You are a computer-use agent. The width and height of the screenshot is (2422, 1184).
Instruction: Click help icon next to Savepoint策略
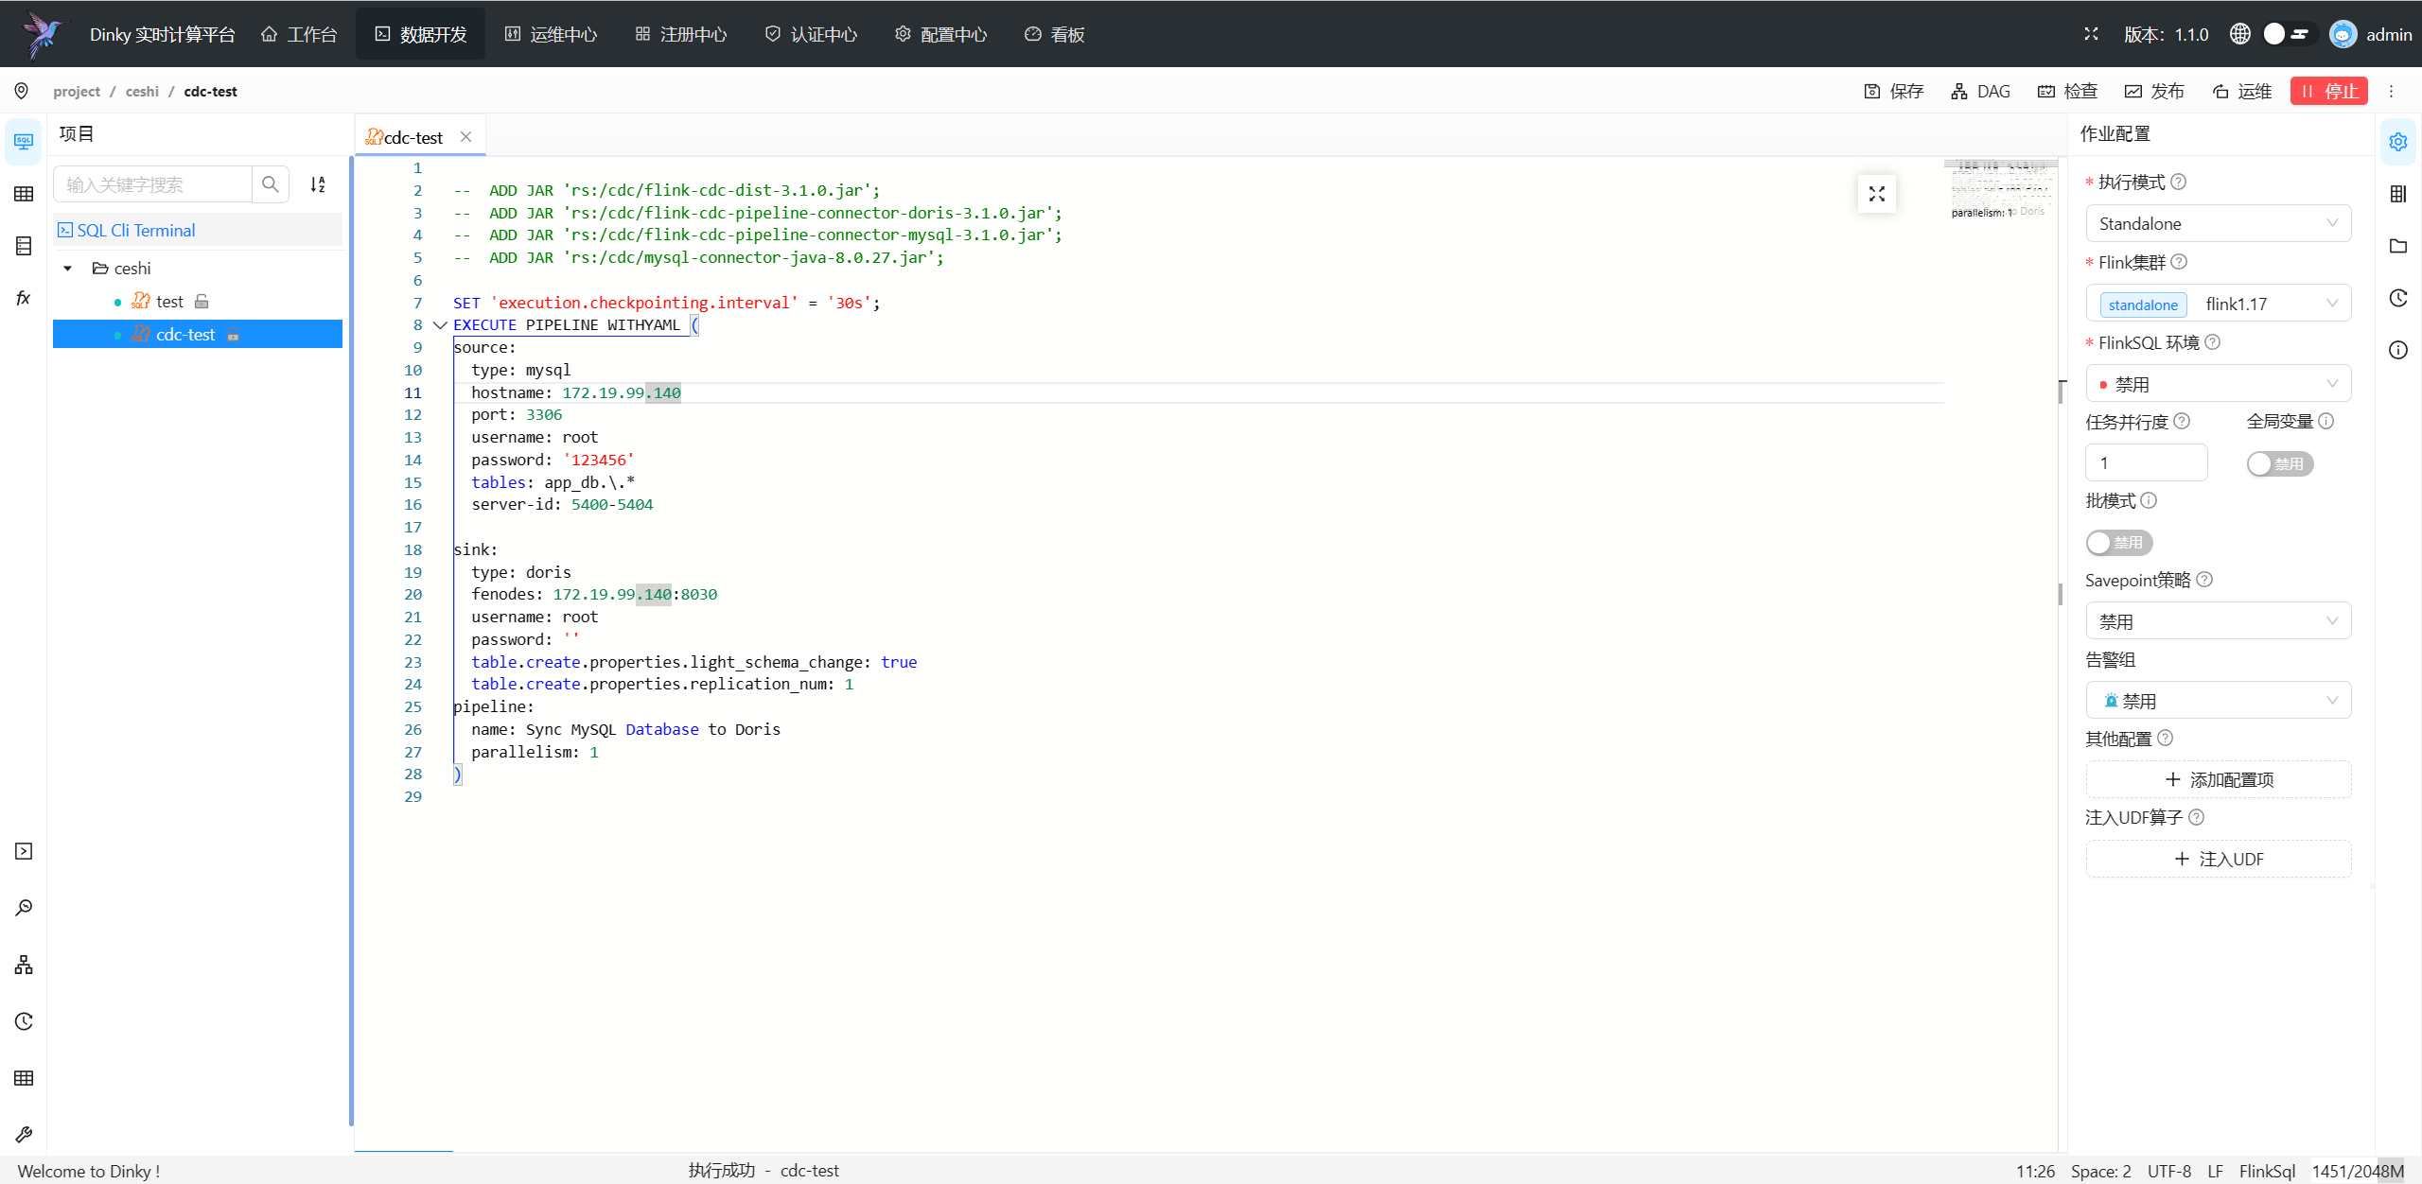(x=2204, y=580)
